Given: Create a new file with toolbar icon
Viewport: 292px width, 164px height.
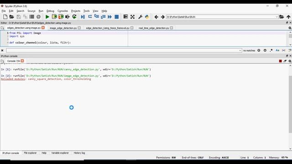Looking at the screenshot, I should 5,17.
